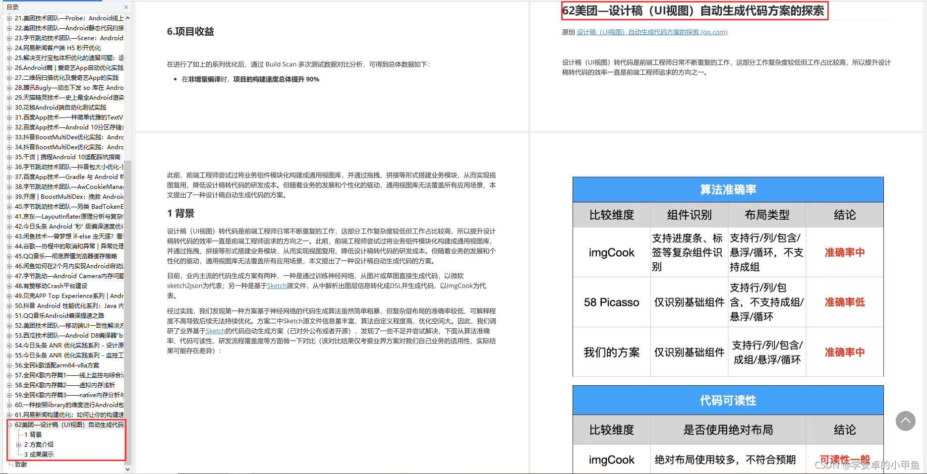Click the 代码可读性 table header

728,401
